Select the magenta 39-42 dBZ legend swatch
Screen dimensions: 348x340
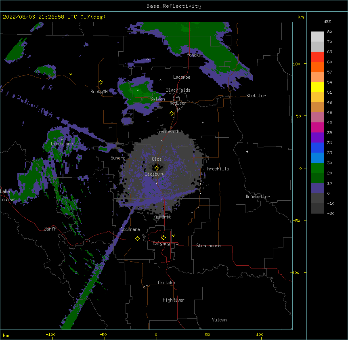point(317,127)
